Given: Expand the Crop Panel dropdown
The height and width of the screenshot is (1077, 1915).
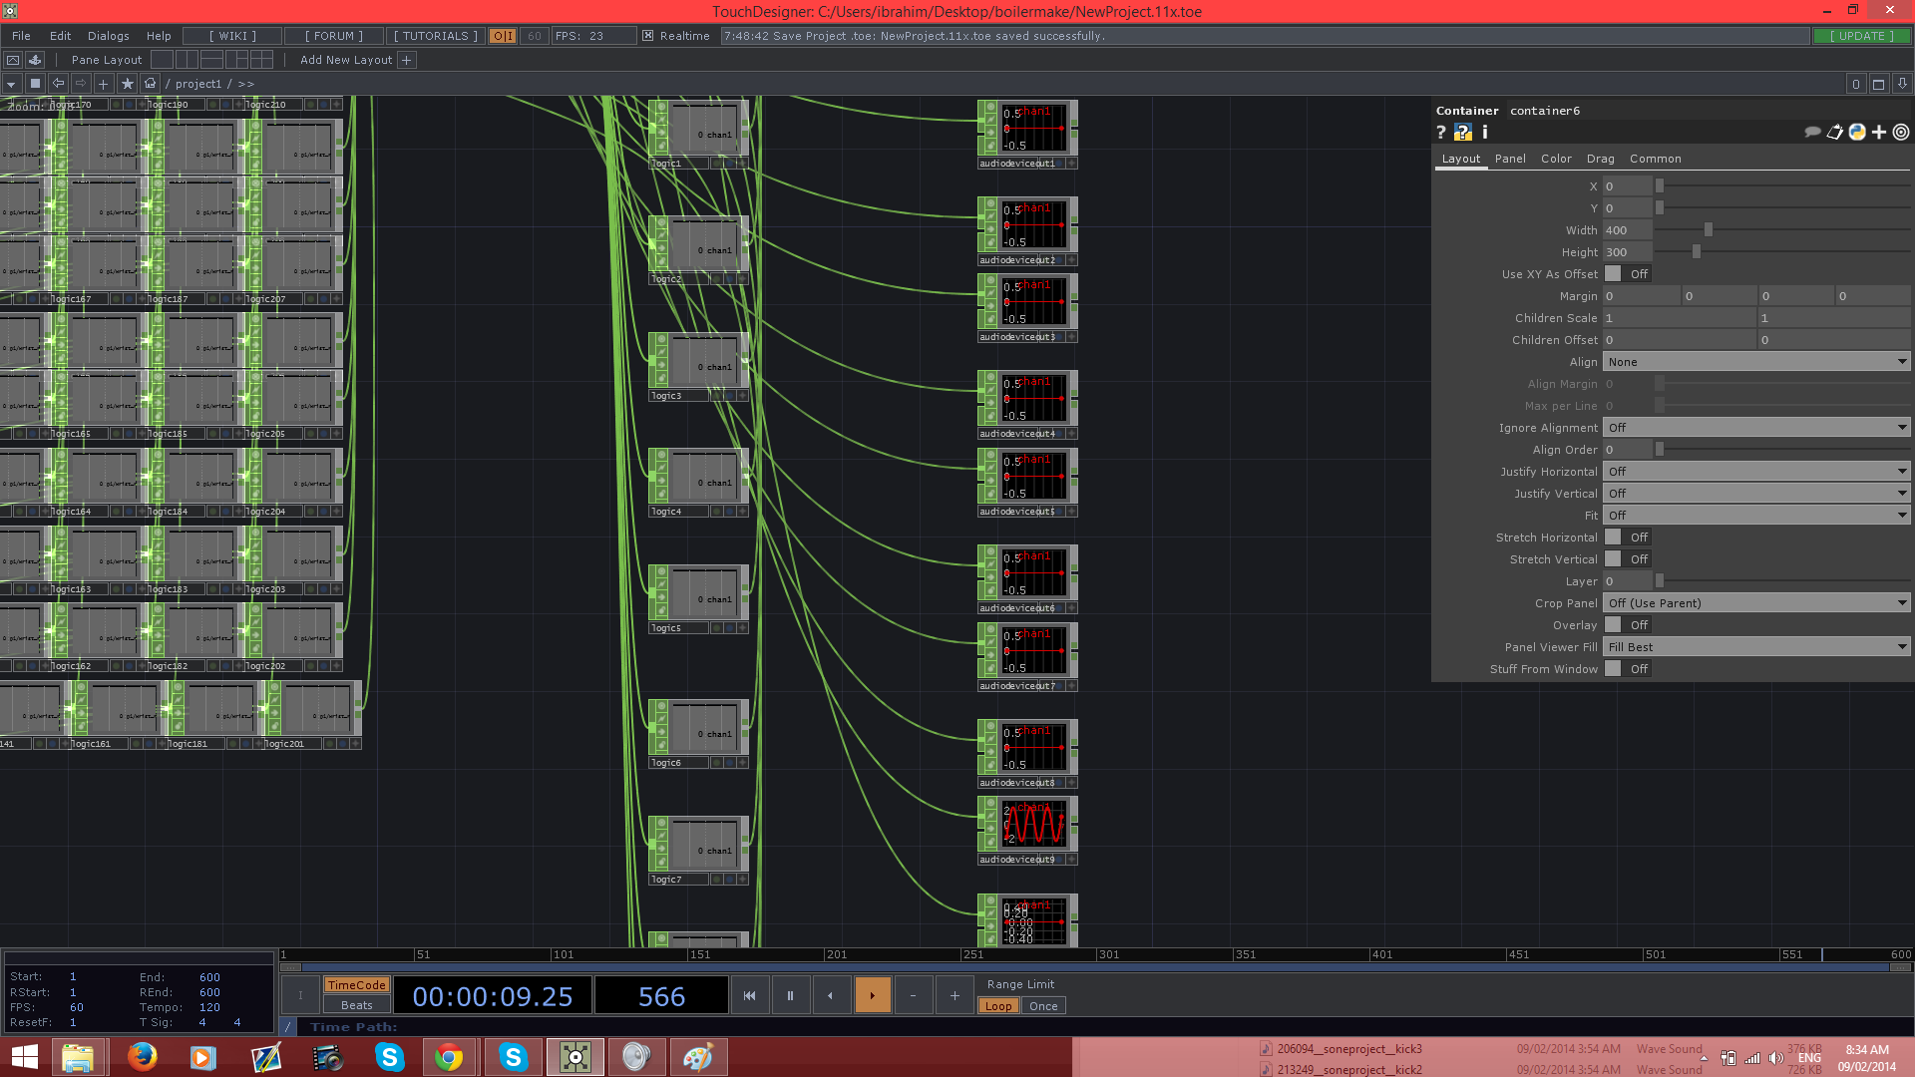Looking at the screenshot, I should tap(1755, 603).
